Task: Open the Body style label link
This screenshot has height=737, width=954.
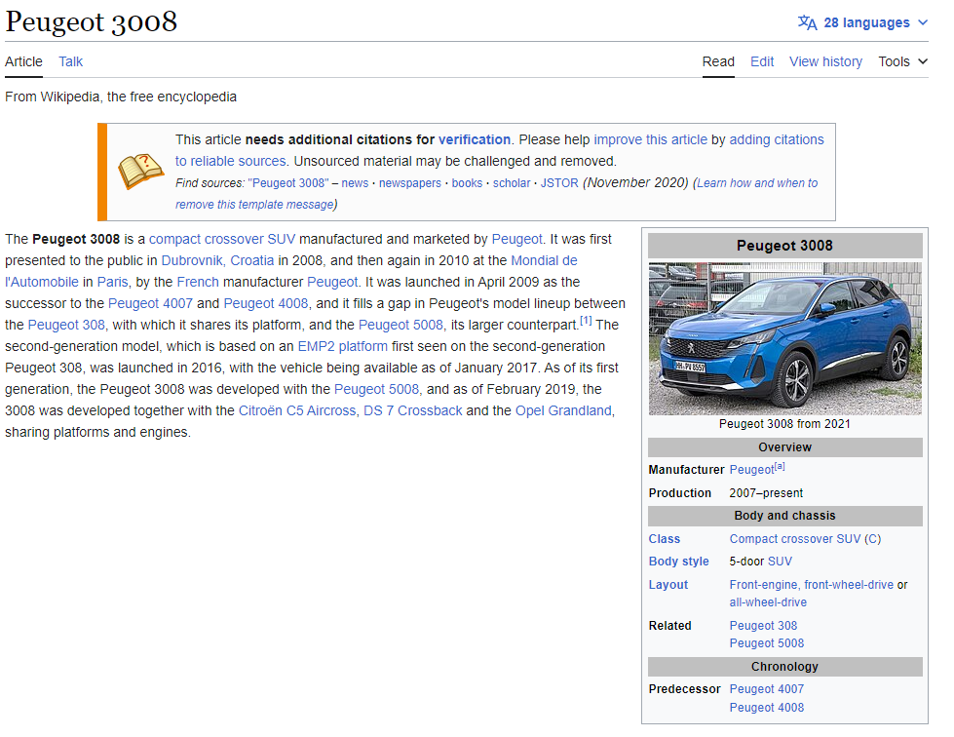Action: click(x=678, y=562)
